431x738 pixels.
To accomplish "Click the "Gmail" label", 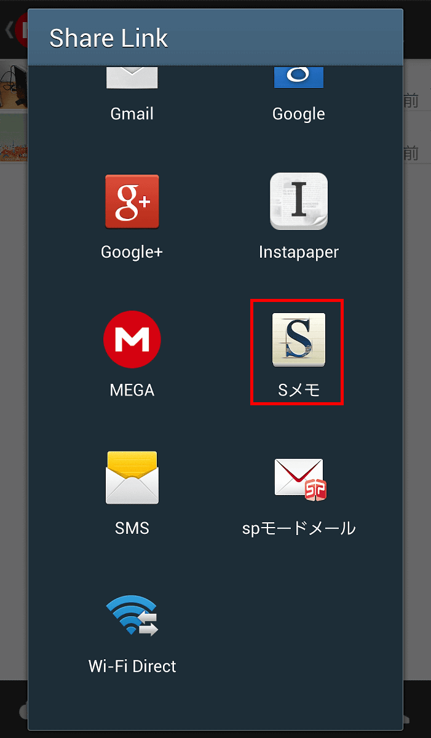I will click(132, 114).
